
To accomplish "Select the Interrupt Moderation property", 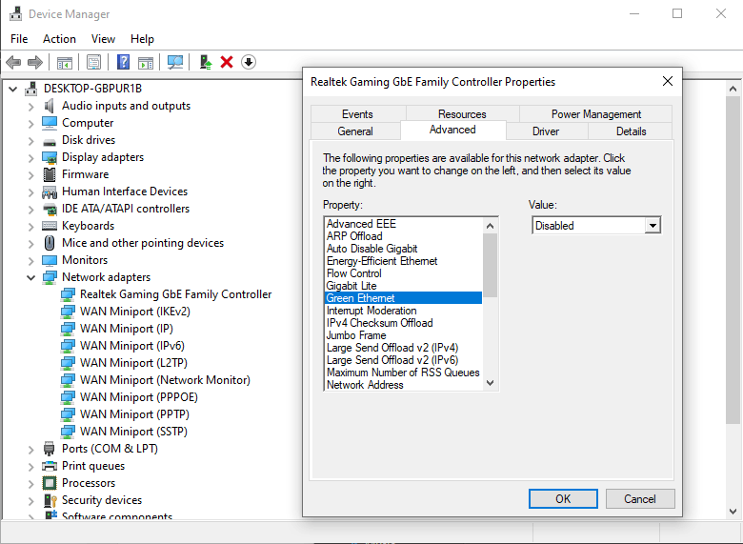I will [403, 311].
